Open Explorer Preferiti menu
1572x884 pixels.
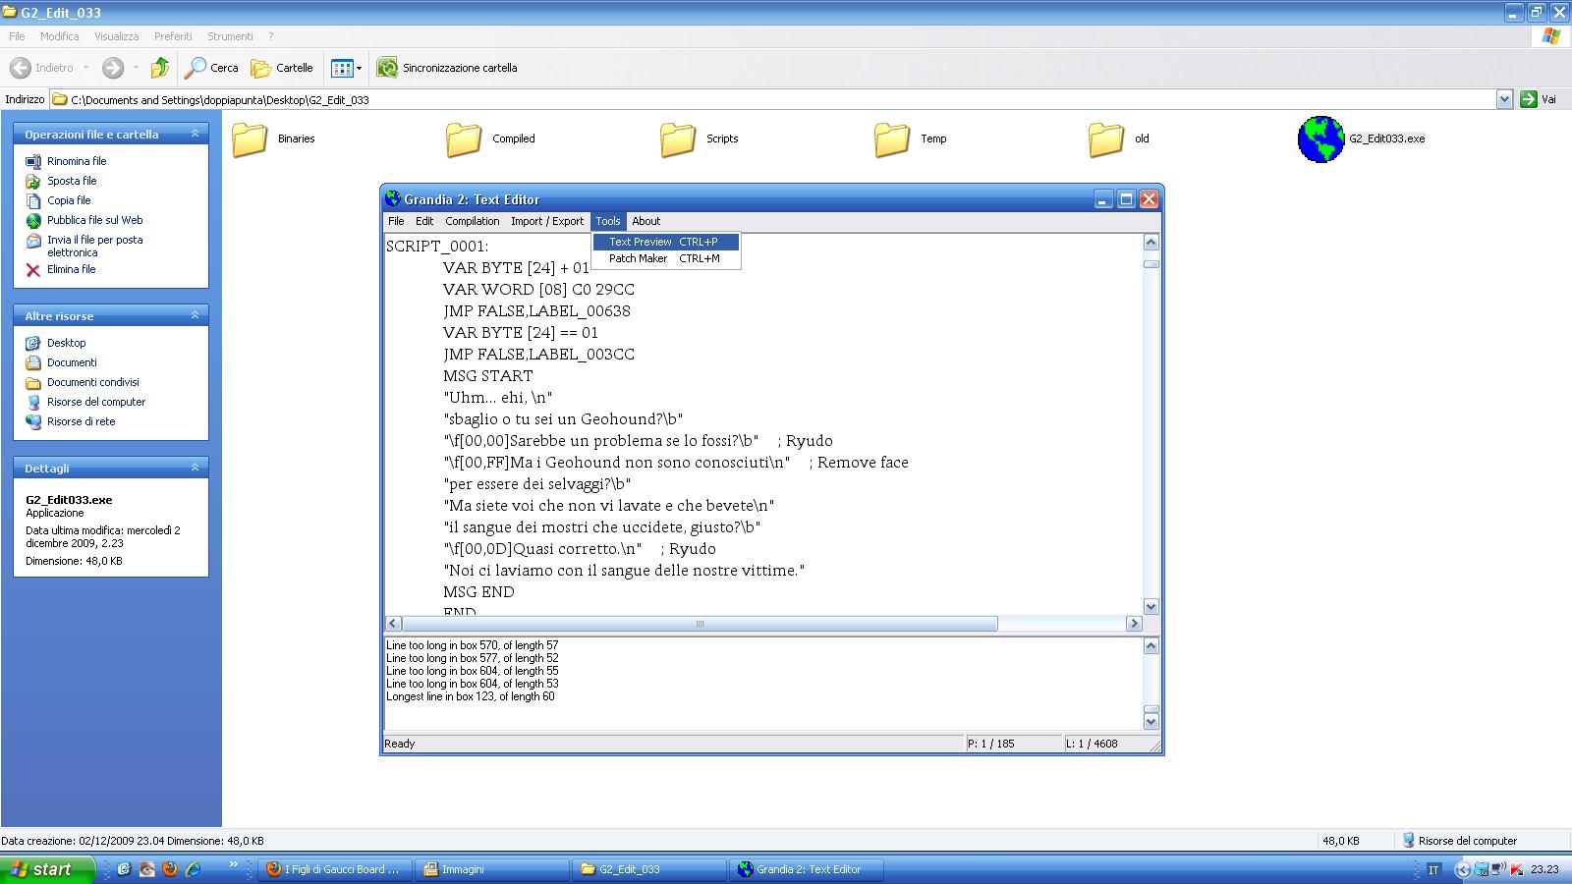(x=173, y=36)
